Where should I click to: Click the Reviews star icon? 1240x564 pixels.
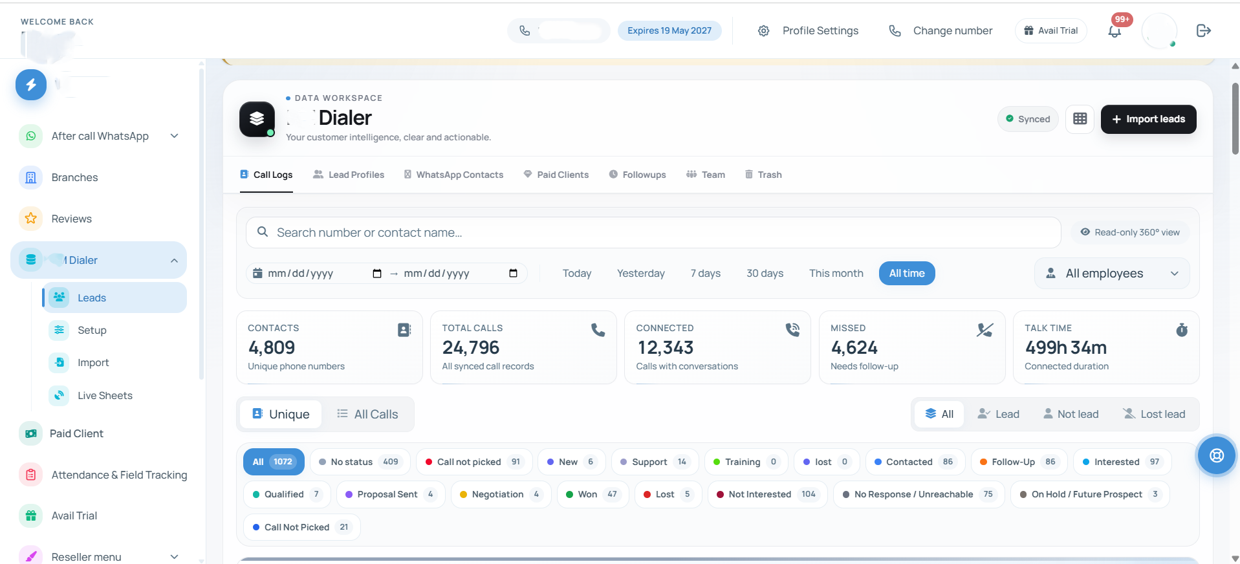coord(30,219)
